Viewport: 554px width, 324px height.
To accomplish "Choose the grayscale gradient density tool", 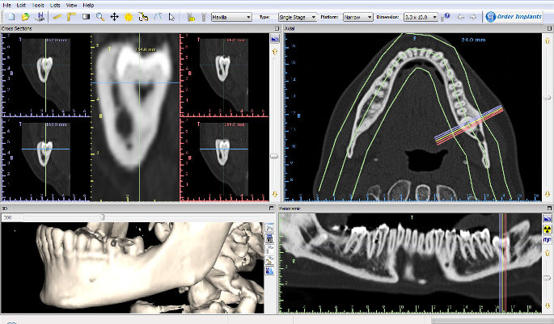I will click(86, 17).
